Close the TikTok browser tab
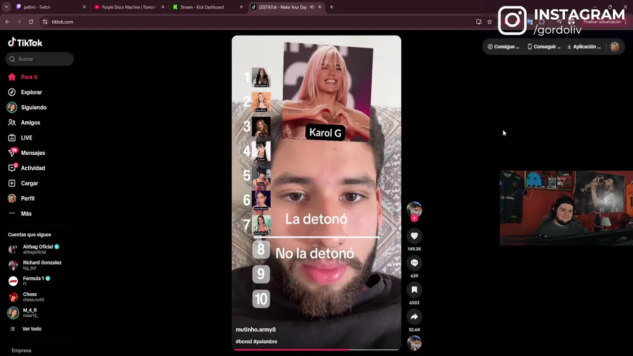 pos(319,7)
